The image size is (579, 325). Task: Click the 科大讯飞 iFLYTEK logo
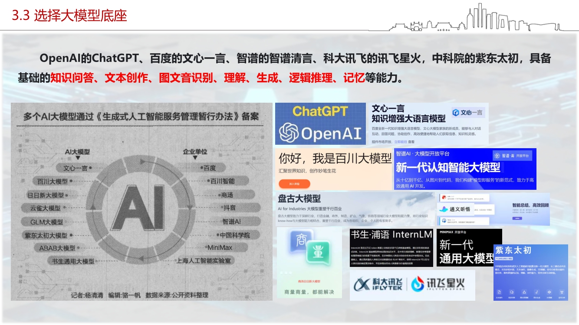point(378,284)
